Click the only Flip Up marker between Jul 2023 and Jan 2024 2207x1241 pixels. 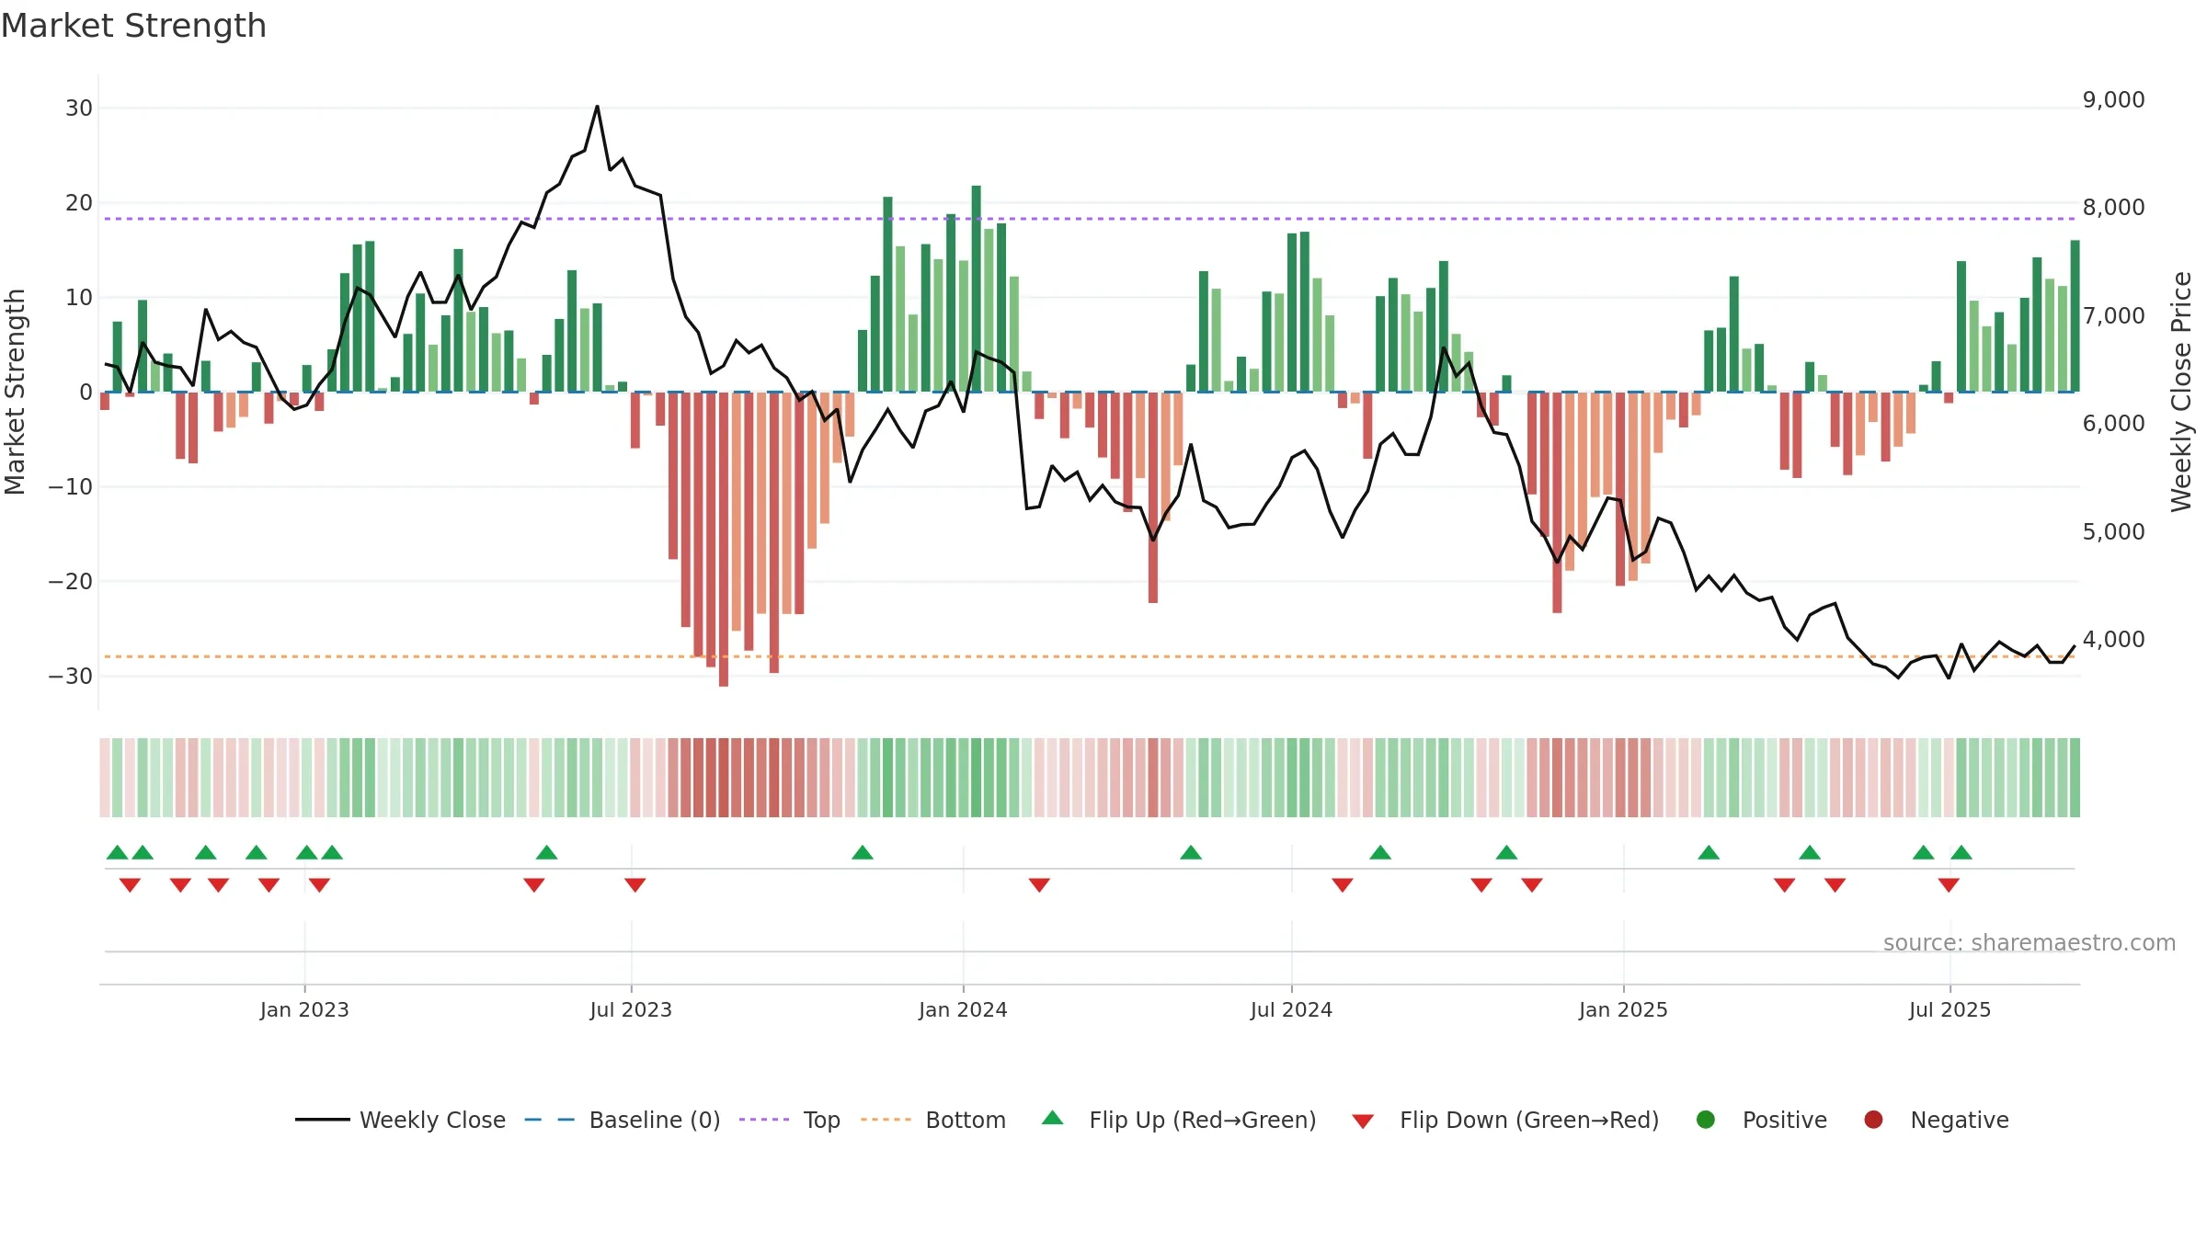tap(863, 853)
